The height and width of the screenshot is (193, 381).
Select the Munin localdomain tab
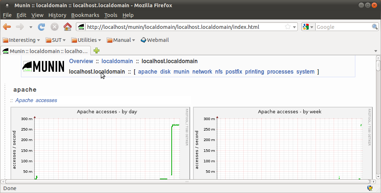point(46,51)
